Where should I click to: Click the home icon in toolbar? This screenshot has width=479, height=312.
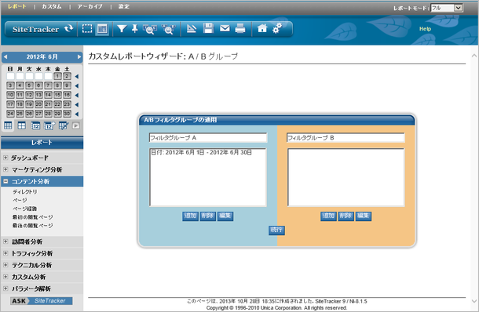(262, 28)
